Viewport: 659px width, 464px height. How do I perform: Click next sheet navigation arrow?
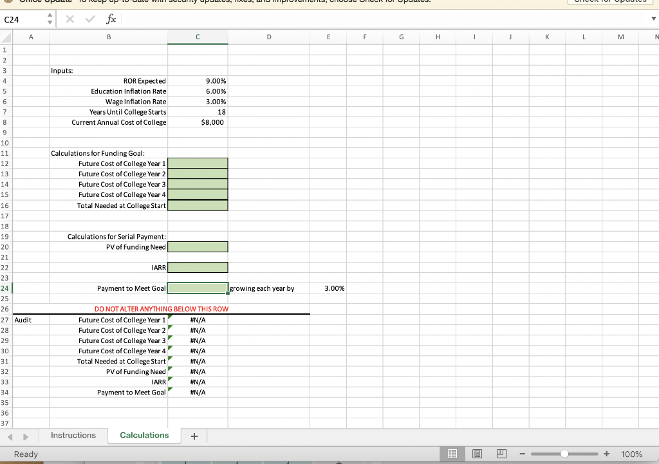26,437
